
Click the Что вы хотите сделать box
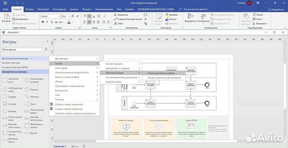point(194,9)
